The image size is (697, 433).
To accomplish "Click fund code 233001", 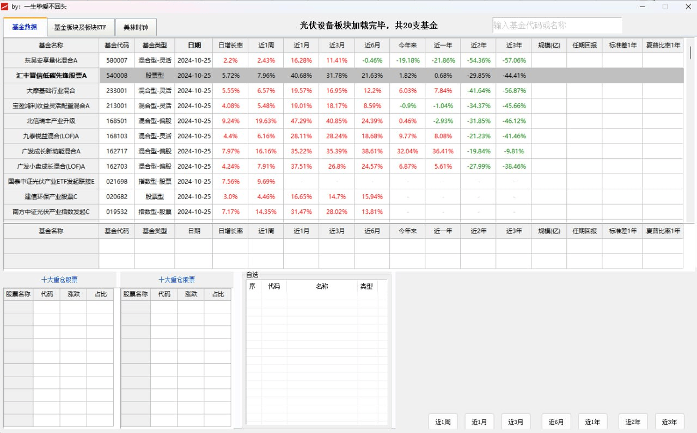I will point(117,91).
